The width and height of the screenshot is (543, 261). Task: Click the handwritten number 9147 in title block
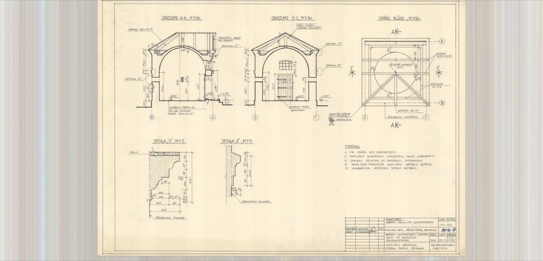coord(448,231)
